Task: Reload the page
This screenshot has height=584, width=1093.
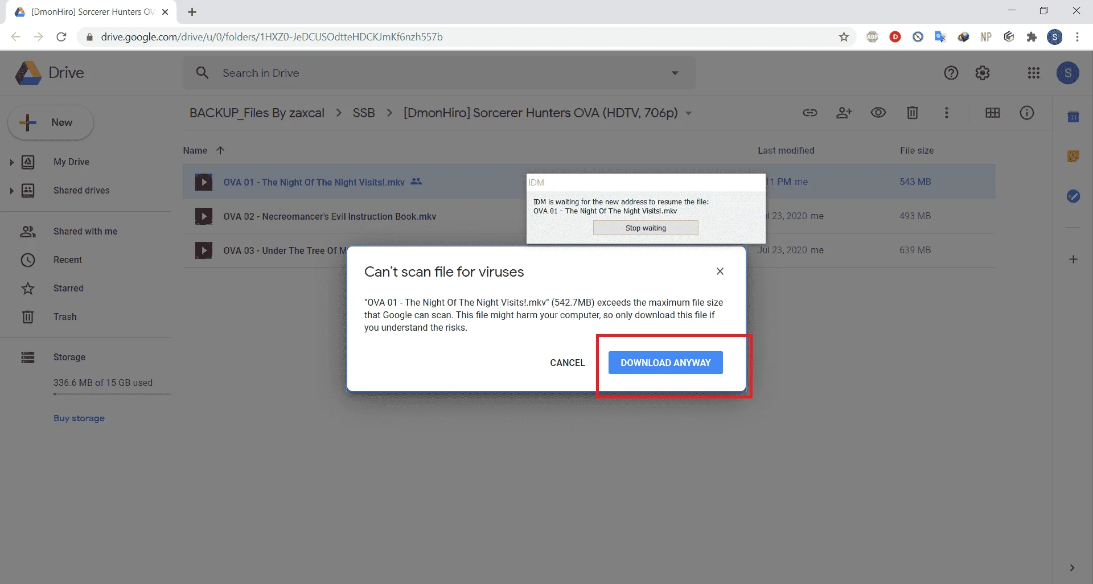Action: coord(61,37)
